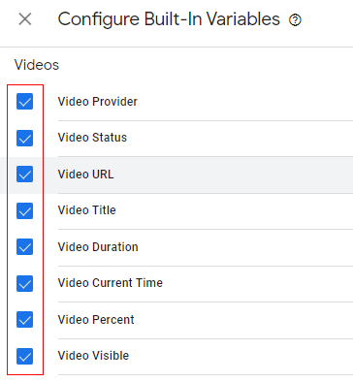Image resolution: width=353 pixels, height=382 pixels.
Task: Click the Configure Built-In Variables title
Action: pyautogui.click(x=169, y=19)
